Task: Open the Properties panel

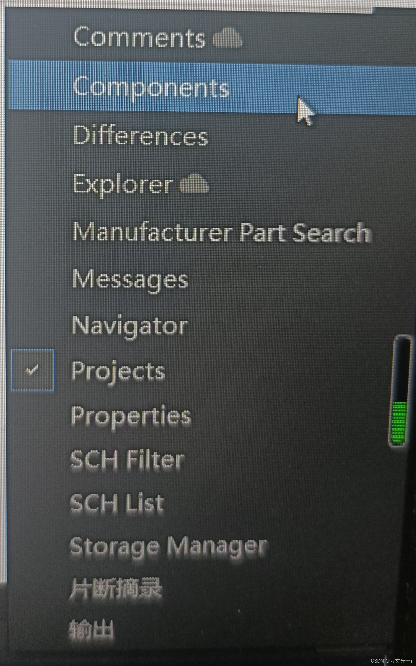Action: point(131,416)
